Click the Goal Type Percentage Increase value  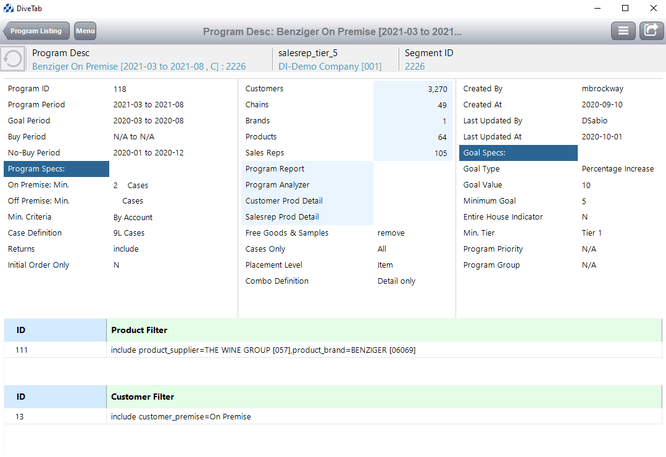pyautogui.click(x=618, y=169)
